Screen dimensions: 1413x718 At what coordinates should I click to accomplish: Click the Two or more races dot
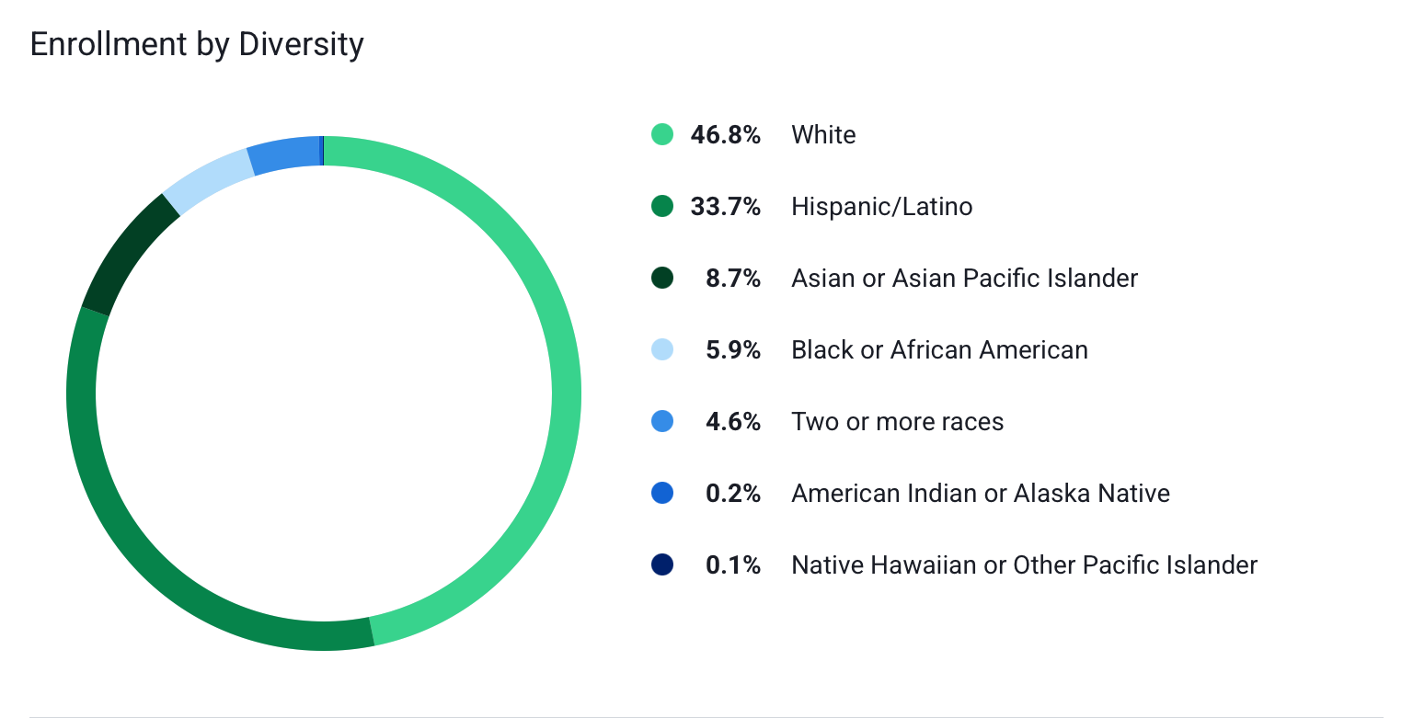tap(662, 421)
